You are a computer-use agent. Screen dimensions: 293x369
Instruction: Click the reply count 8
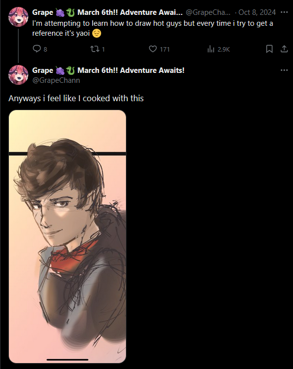[45, 49]
